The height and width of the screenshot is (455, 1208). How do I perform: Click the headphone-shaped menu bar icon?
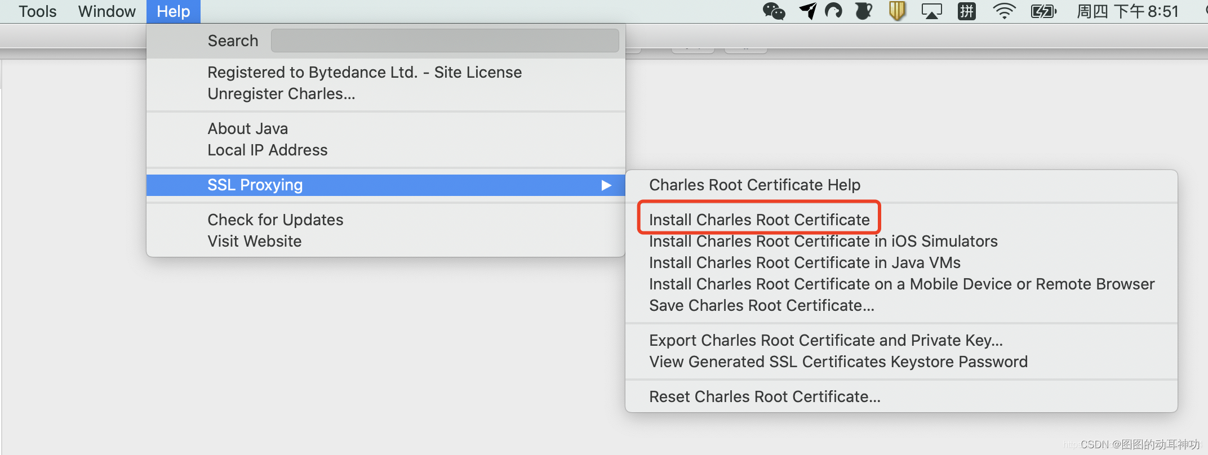point(833,11)
